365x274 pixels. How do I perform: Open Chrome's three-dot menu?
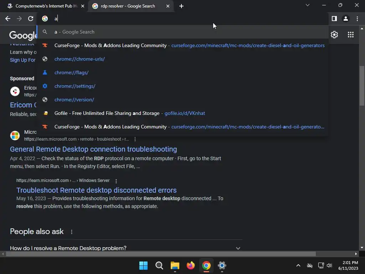(x=357, y=19)
